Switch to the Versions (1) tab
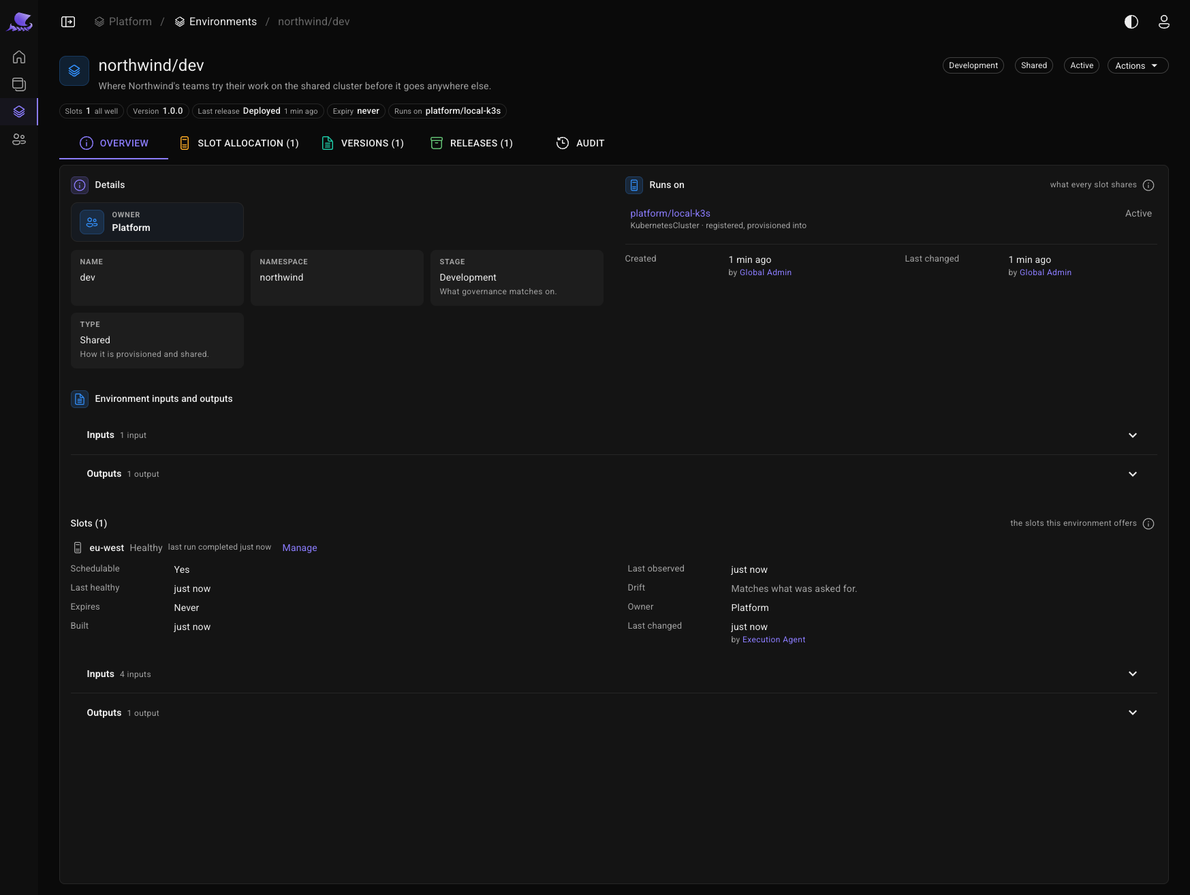 (x=362, y=143)
